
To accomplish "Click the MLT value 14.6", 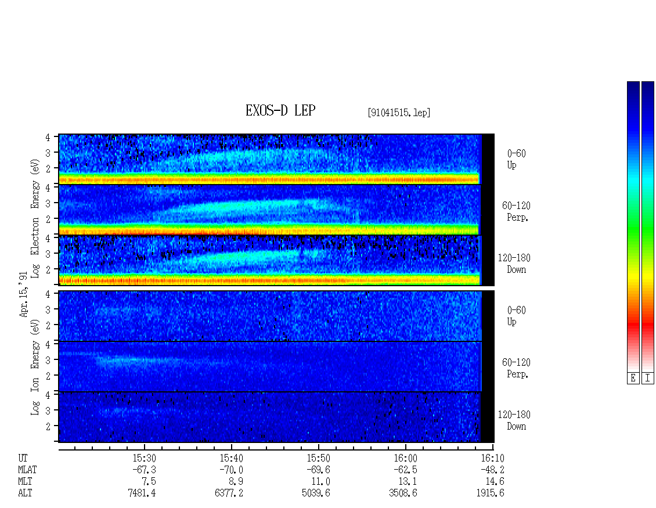I will click(495, 482).
